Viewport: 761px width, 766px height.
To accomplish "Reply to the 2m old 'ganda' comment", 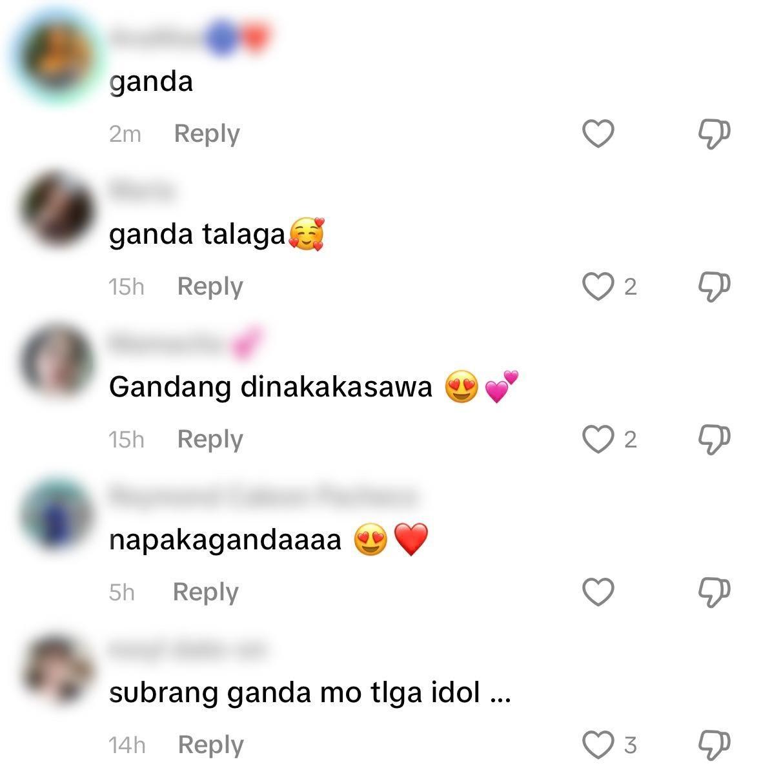I will tap(207, 134).
